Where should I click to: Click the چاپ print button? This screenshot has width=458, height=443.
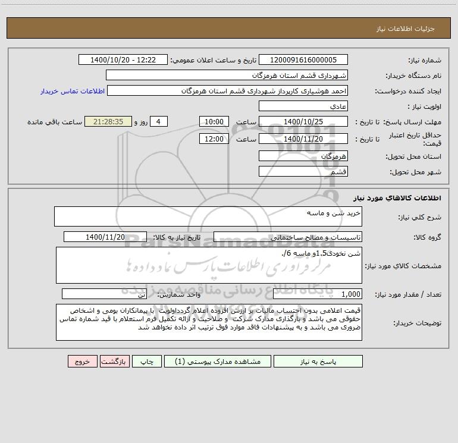[x=147, y=361]
